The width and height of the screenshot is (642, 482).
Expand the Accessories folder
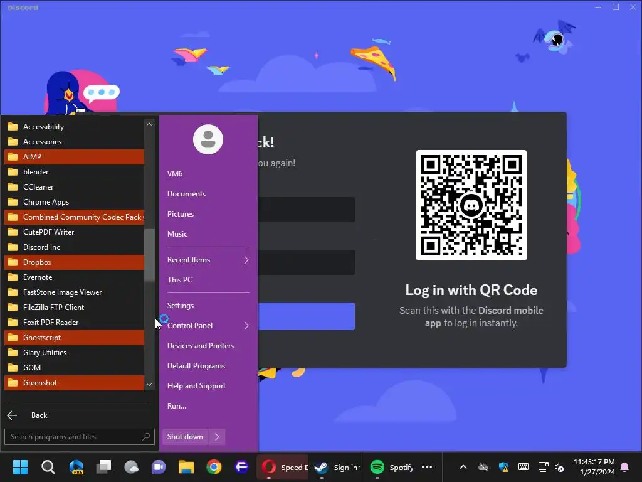74,142
